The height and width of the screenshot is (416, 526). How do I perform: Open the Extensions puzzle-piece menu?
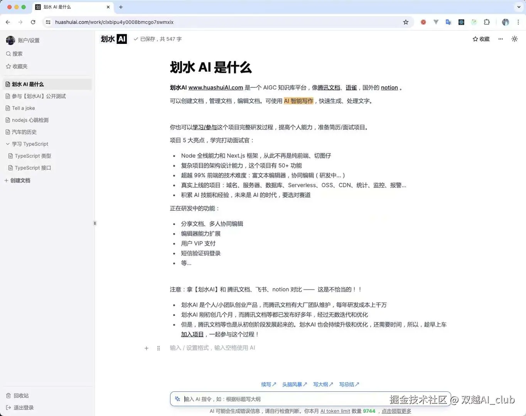487,22
